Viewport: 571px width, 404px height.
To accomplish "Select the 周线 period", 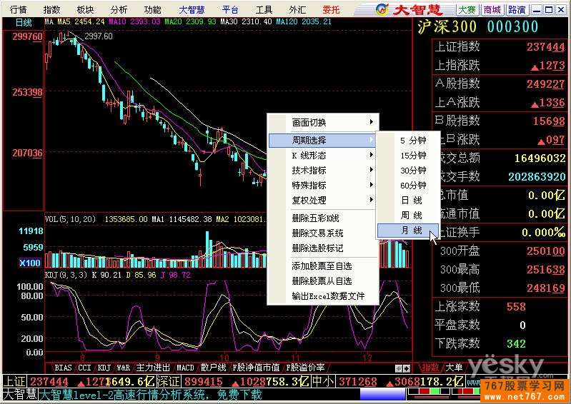I will coord(408,216).
